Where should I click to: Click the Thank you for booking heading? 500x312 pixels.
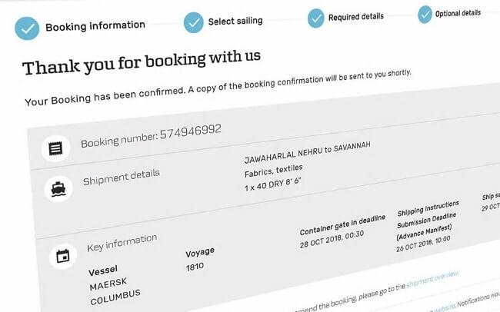pyautogui.click(x=142, y=62)
